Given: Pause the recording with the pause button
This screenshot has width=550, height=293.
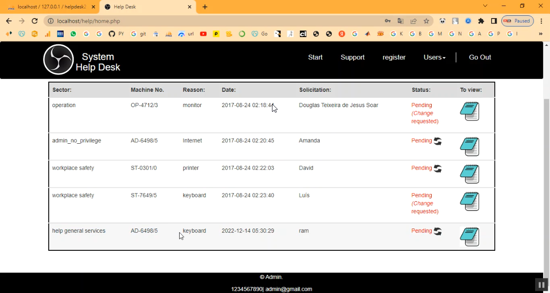Looking at the screenshot, I should pos(541,285).
